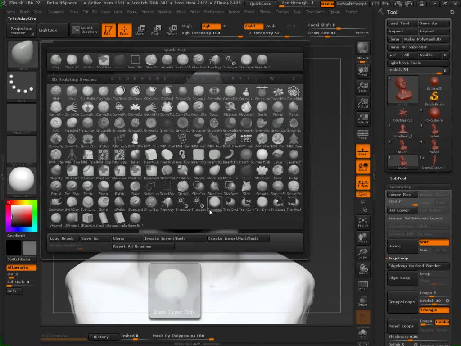Expand the Geometry section

tap(400, 187)
